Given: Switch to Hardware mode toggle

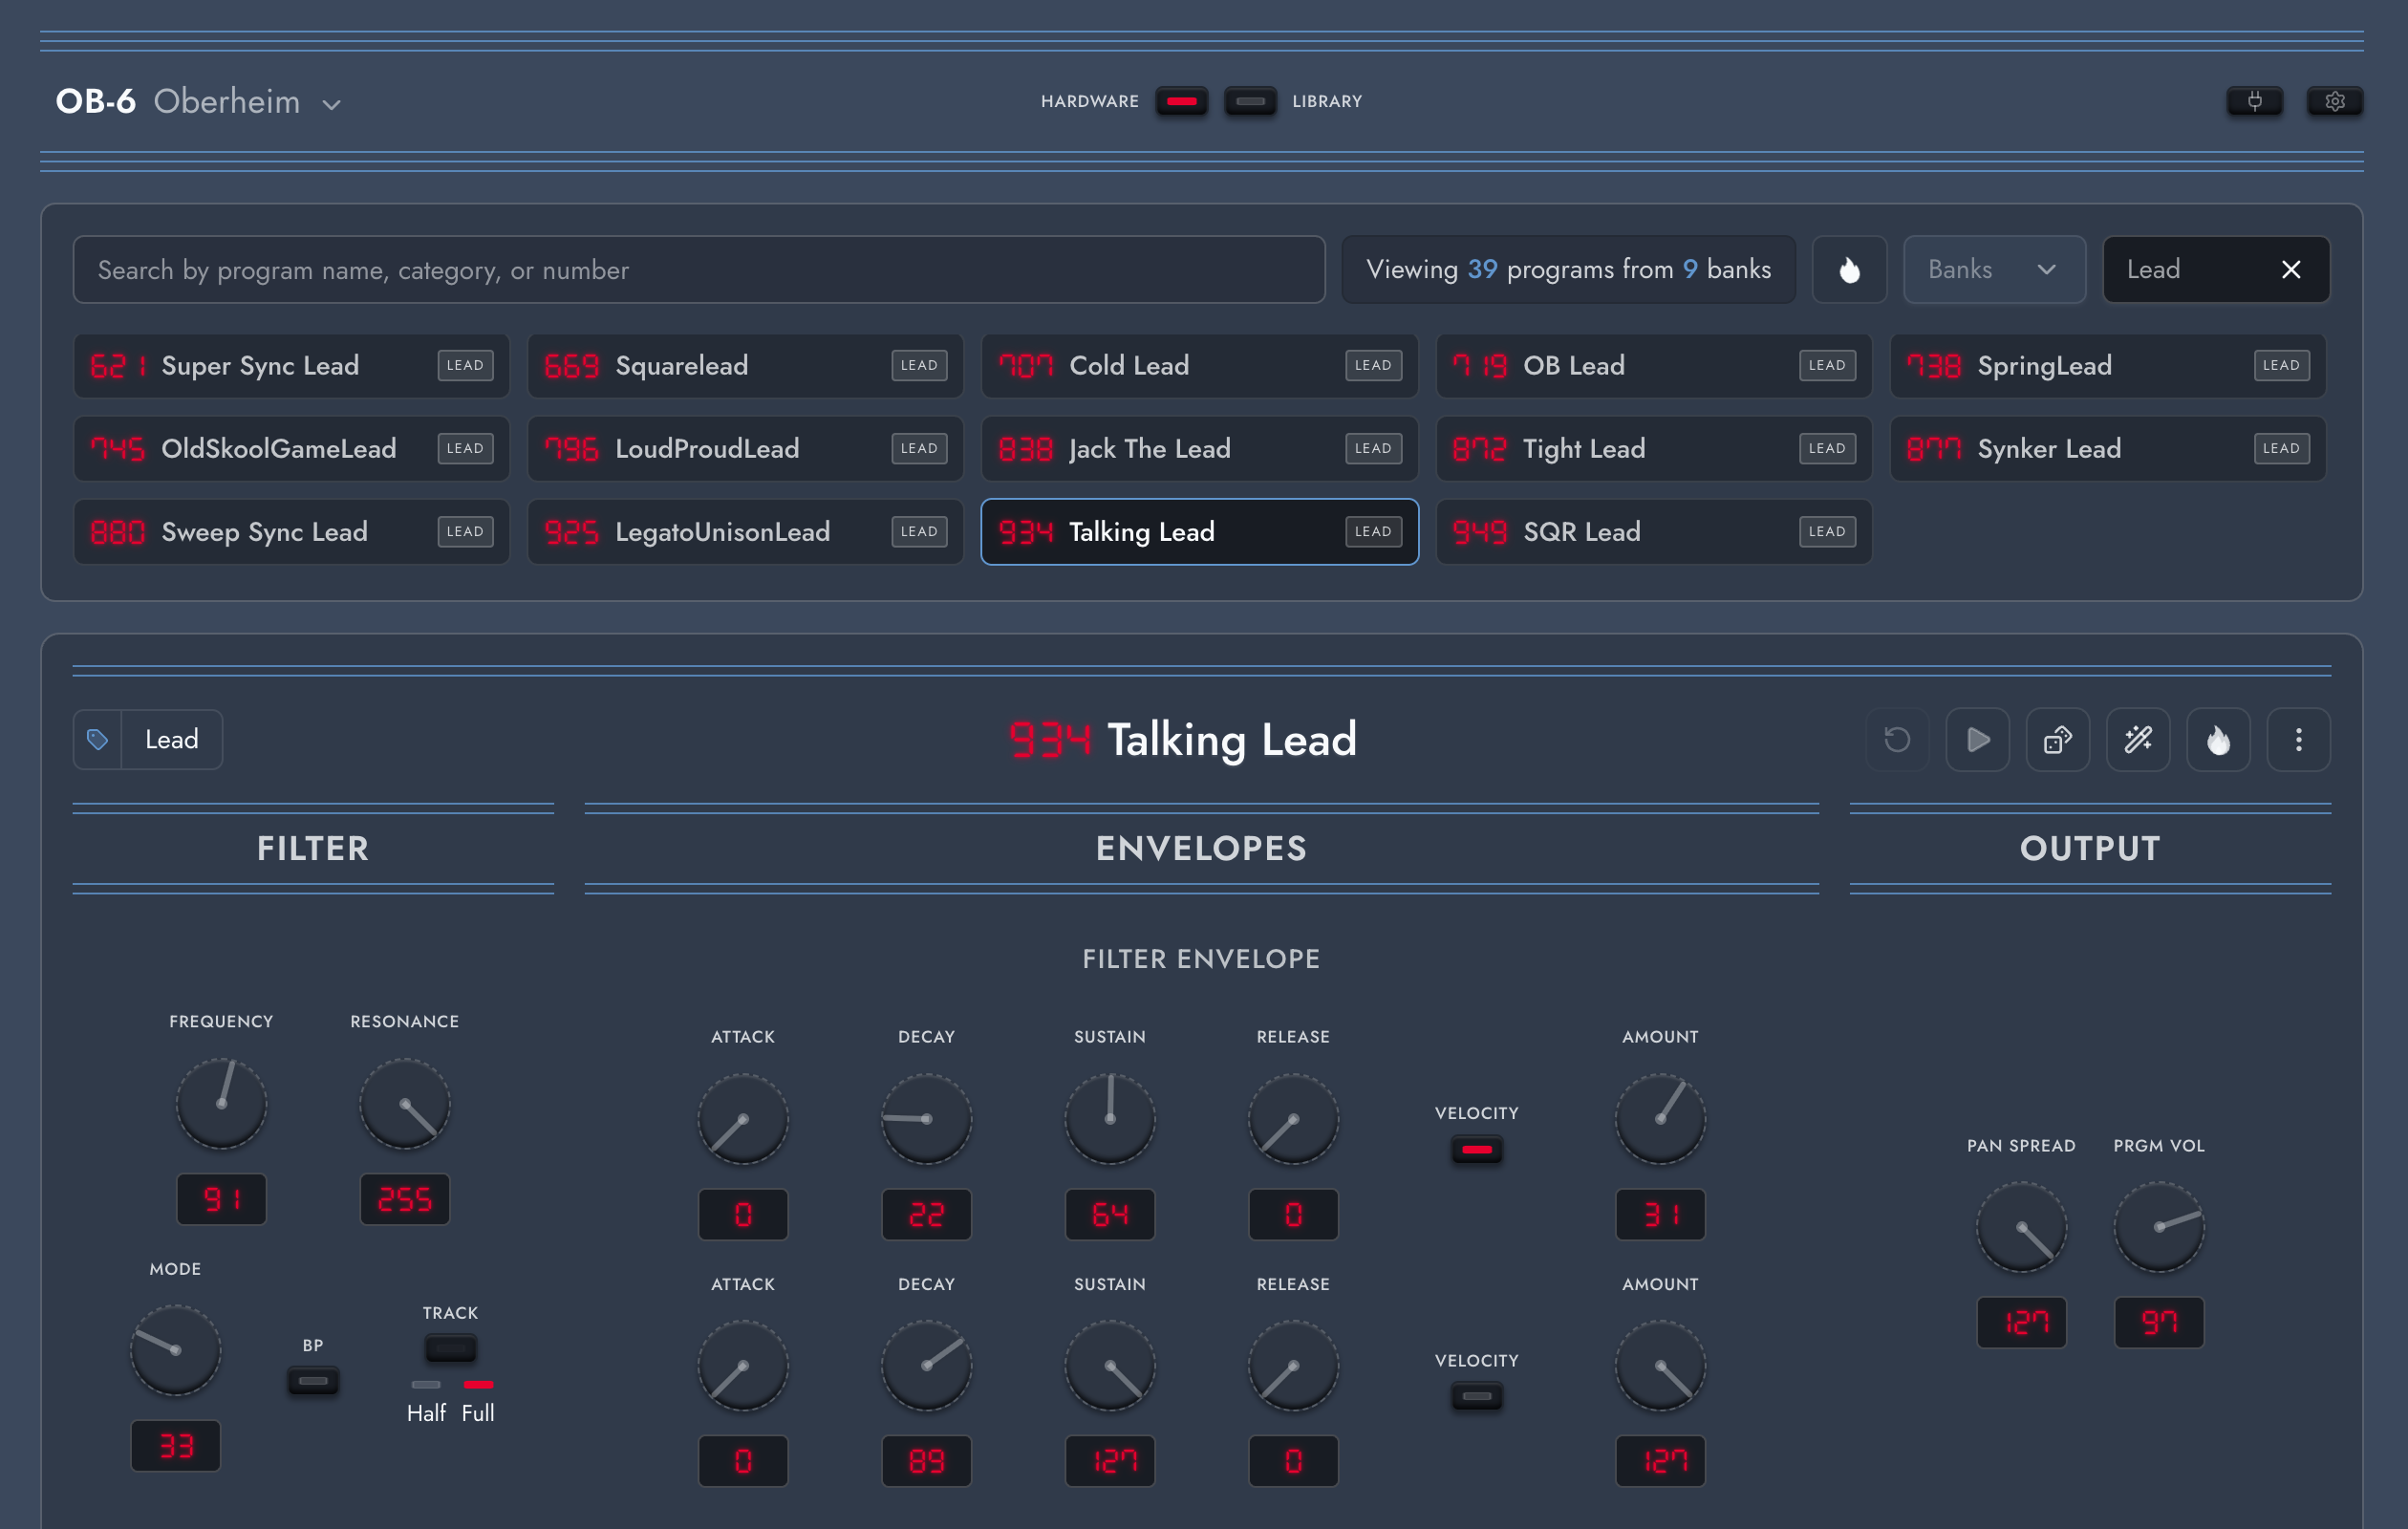Looking at the screenshot, I should 1181,101.
